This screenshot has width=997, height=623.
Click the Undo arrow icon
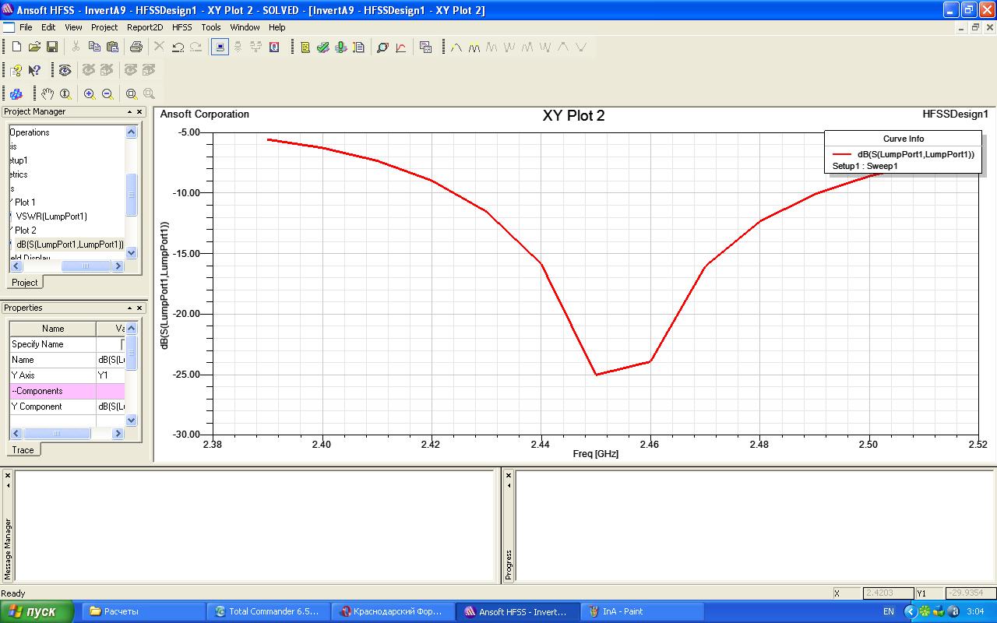[x=178, y=48]
